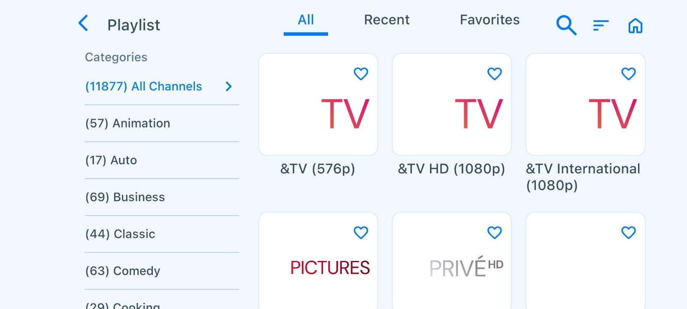The image size is (687, 309).
Task: Switch to the Favorites tab
Action: click(489, 20)
